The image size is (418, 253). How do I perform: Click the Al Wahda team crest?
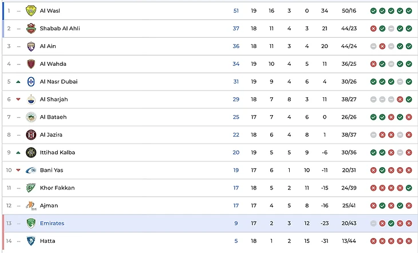point(31,64)
